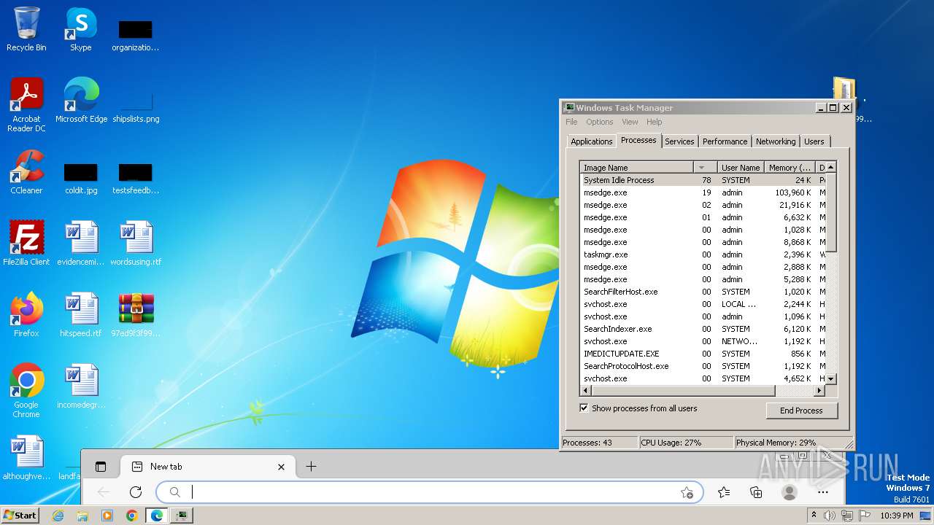Image resolution: width=934 pixels, height=525 pixels.
Task: Select the SearchFilterHost.exe process row
Action: point(703,292)
